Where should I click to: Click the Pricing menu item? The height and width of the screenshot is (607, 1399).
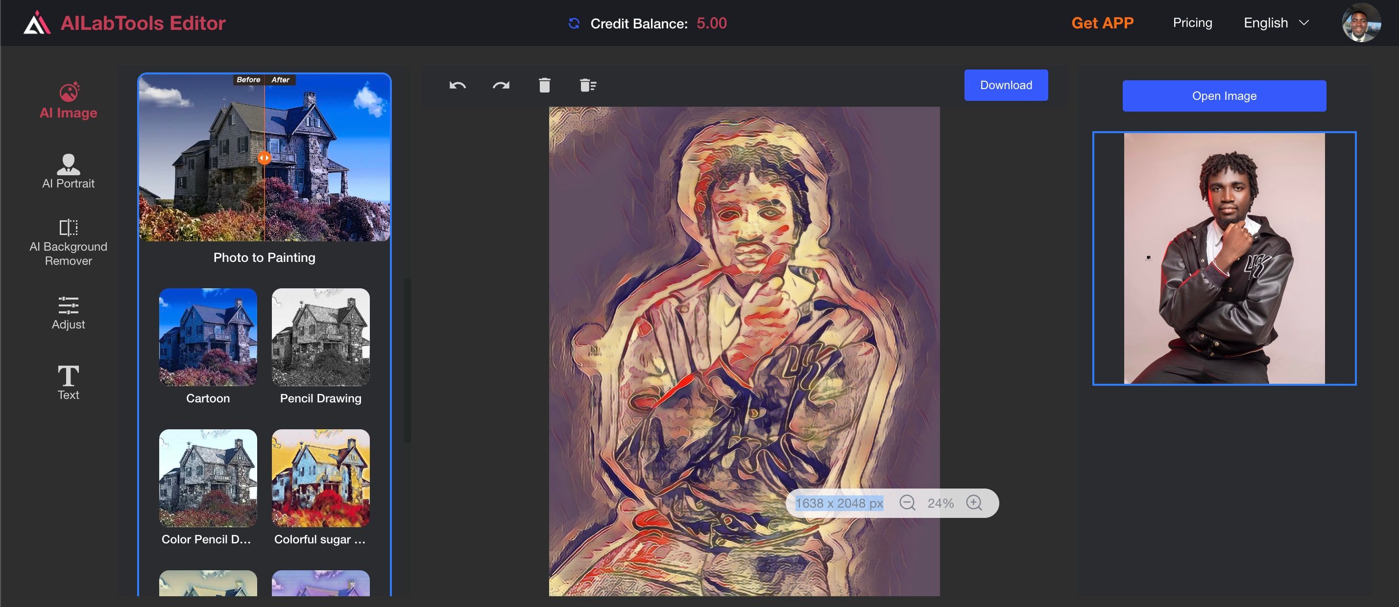pyautogui.click(x=1192, y=23)
